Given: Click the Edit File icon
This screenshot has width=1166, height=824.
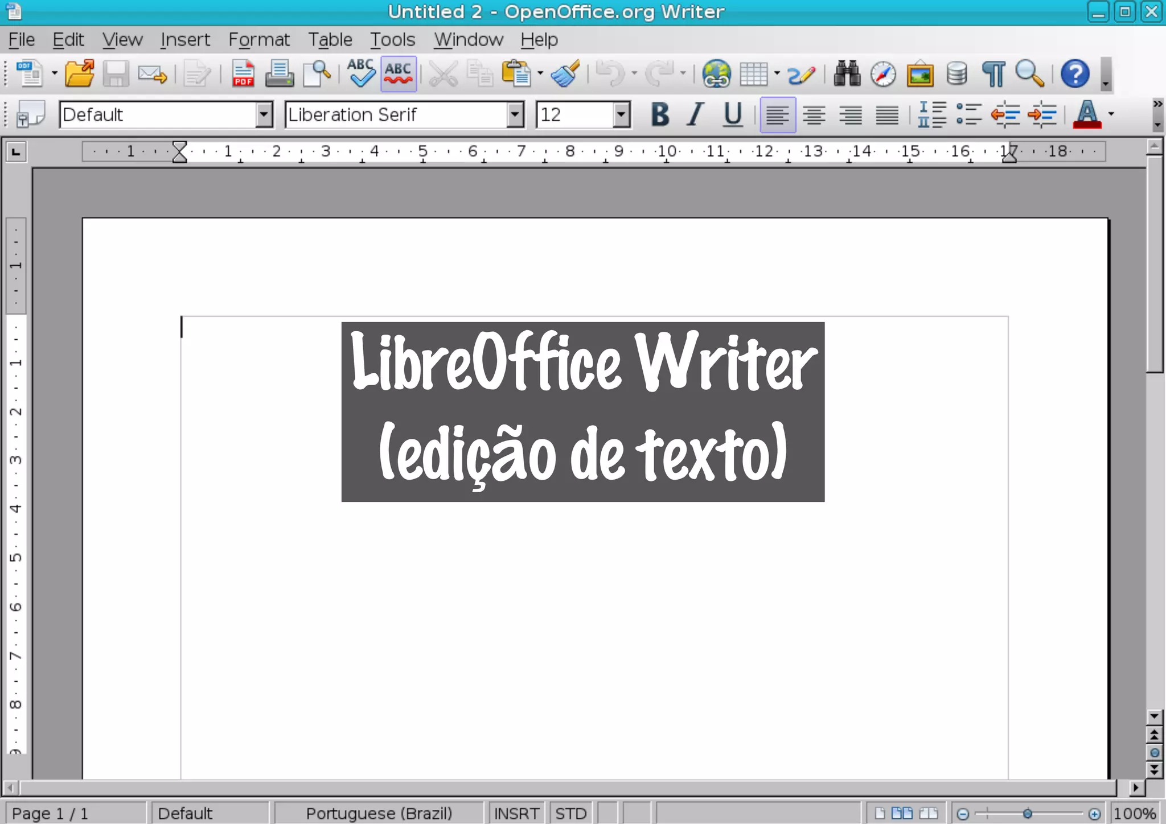Looking at the screenshot, I should [198, 75].
